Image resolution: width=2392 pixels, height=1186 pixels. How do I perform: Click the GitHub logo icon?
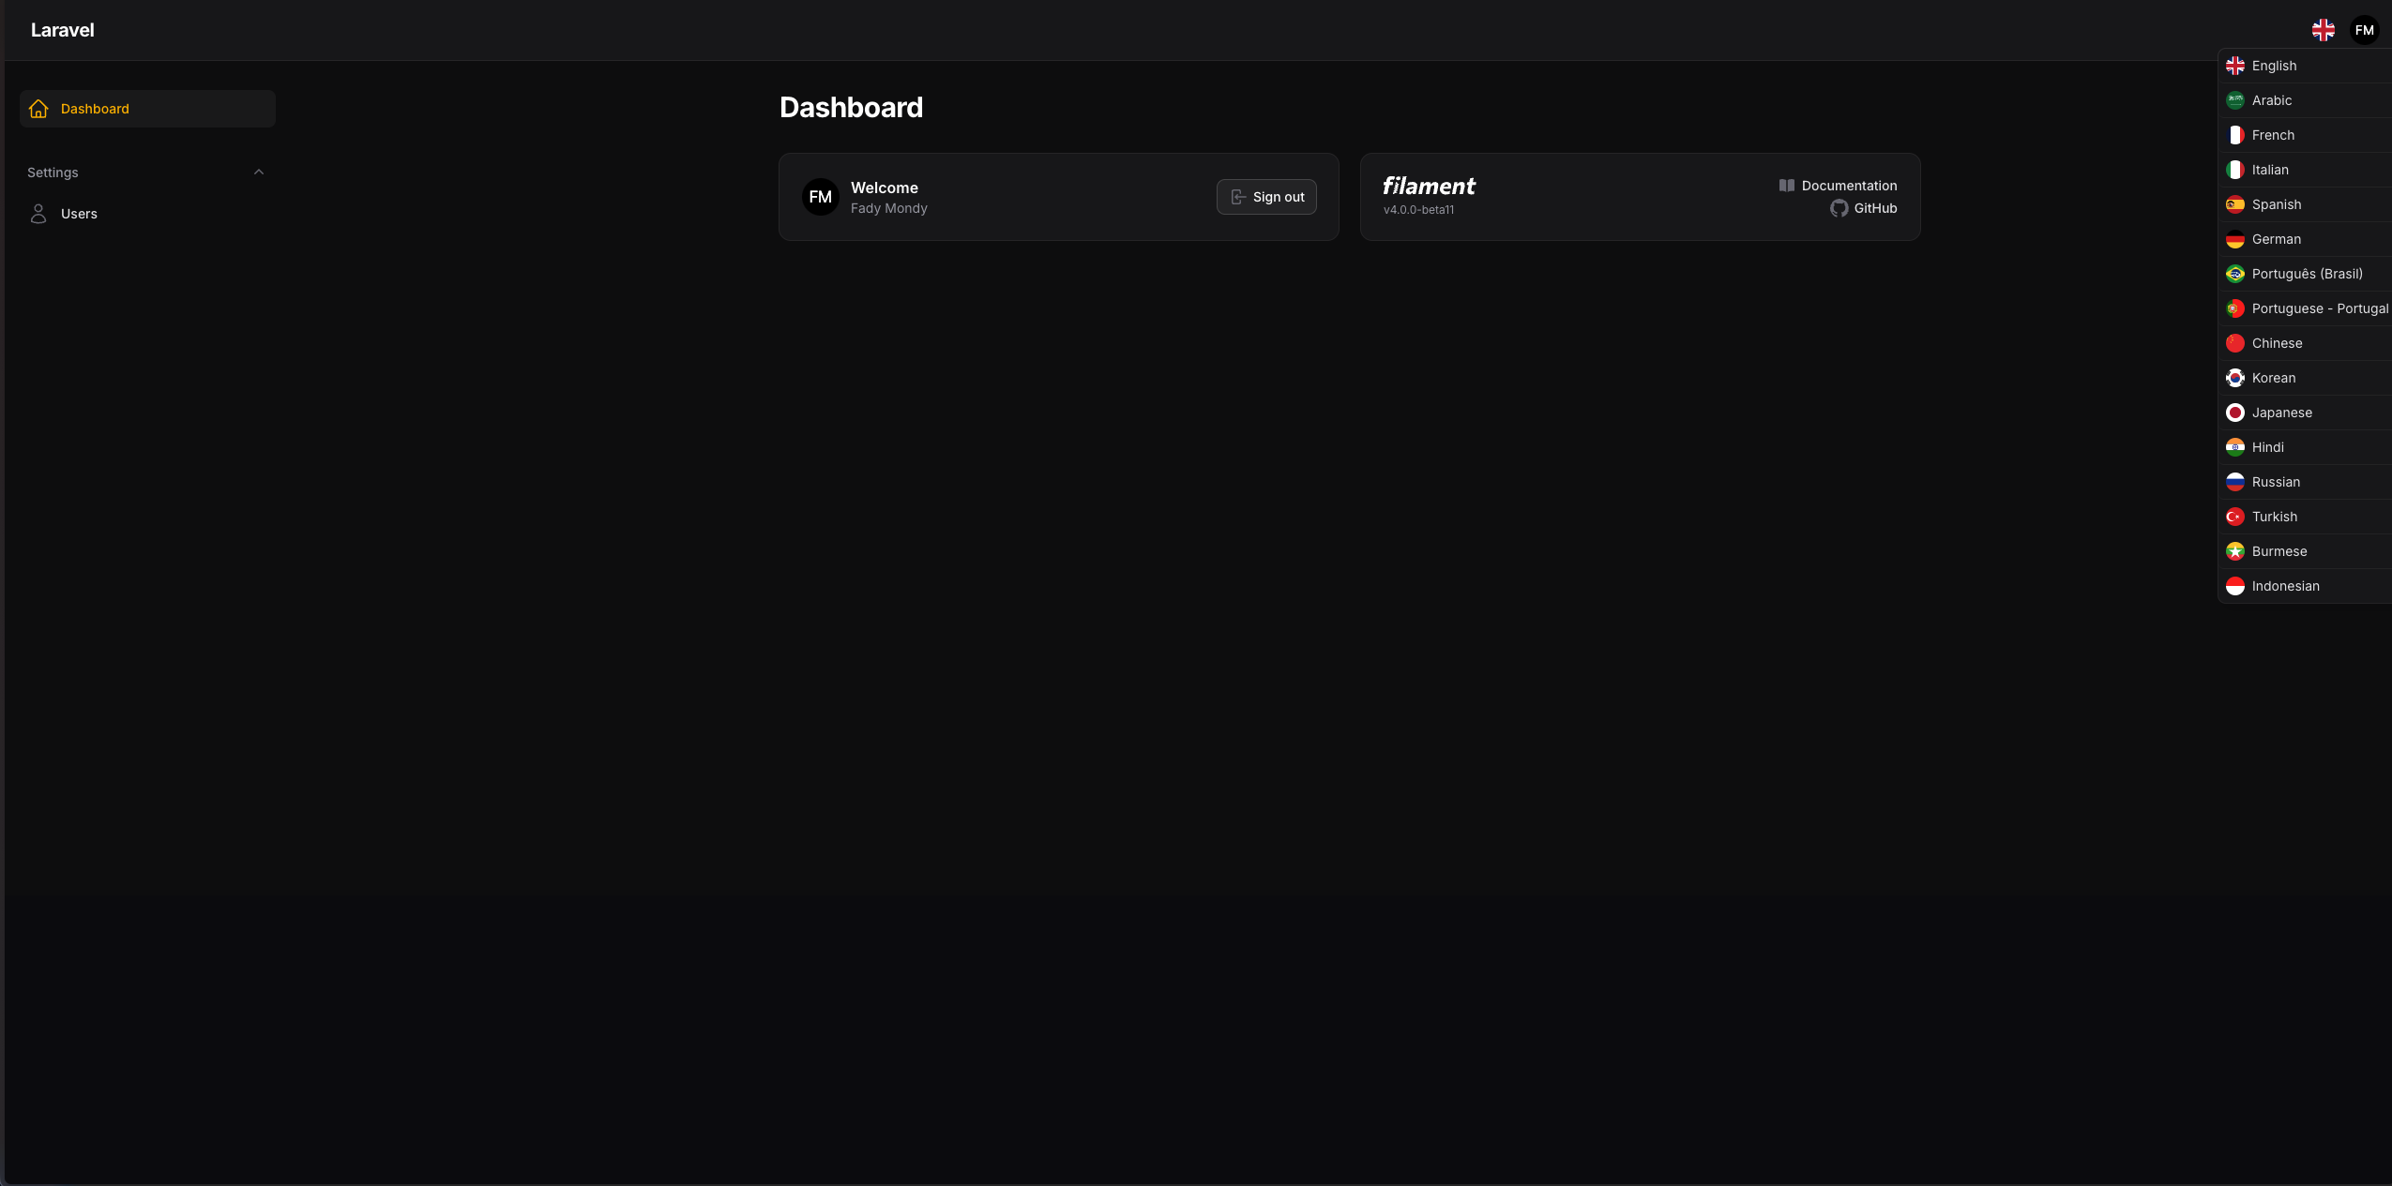(x=1839, y=208)
